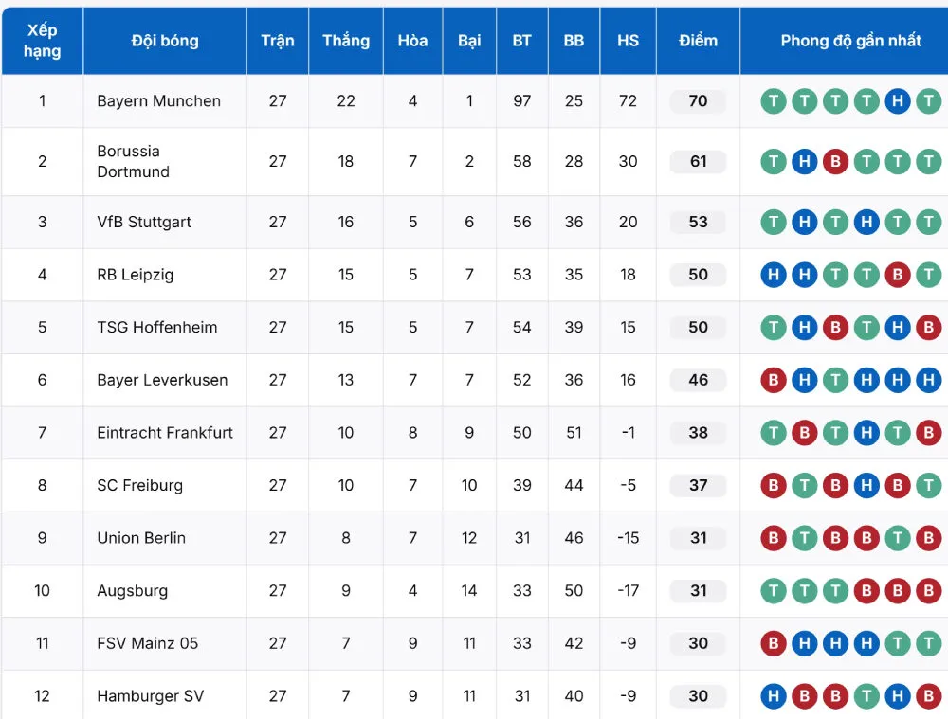Viewport: 948px width, 719px height.
Task: Click the red B badge in RB Leipzig's form
Action: tap(897, 275)
